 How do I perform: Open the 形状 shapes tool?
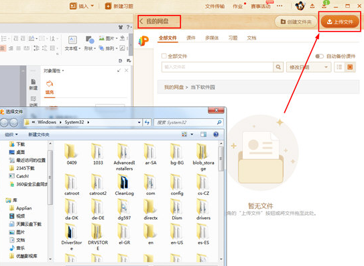(90, 43)
